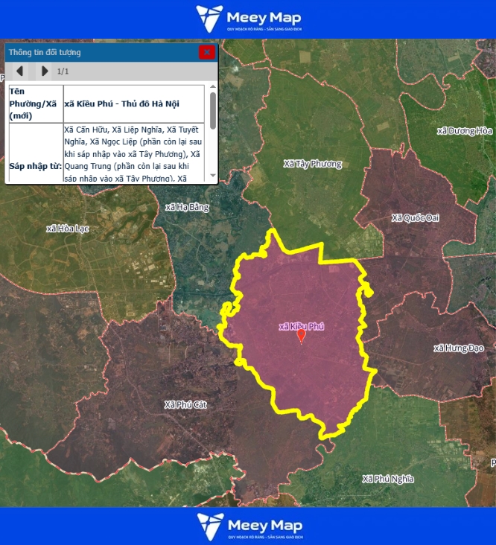496x545 pixels.
Task: Select the xã Hạ Bằng area label
Action: pos(187,207)
